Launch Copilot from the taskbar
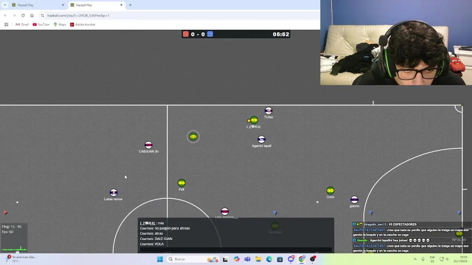The width and height of the screenshot is (472, 265). click(236, 259)
